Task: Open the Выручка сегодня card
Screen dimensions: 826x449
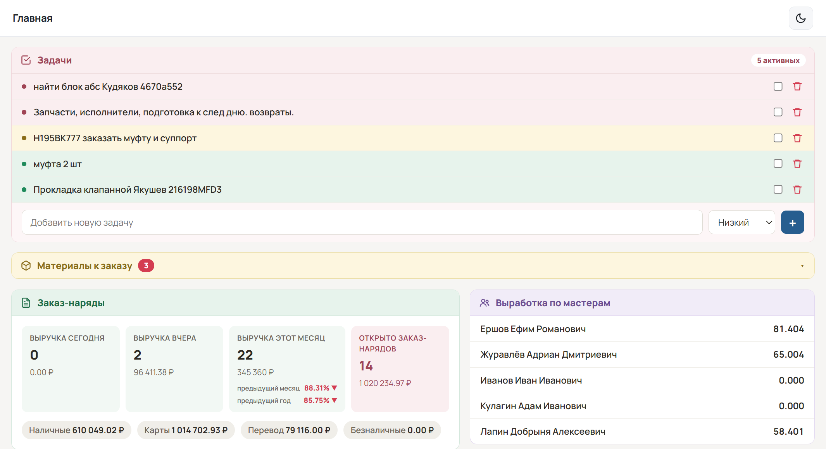Action: pos(71,368)
